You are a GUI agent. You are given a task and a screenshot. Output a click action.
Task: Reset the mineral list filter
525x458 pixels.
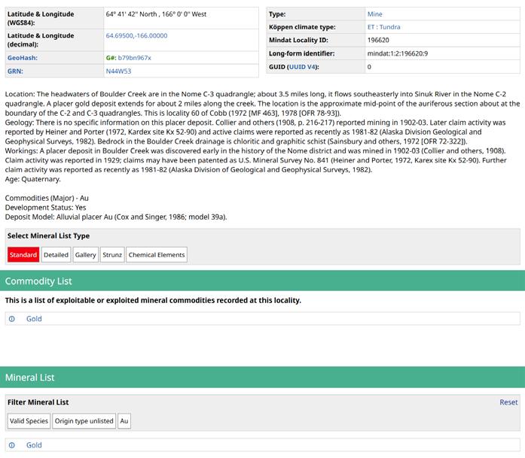508,402
